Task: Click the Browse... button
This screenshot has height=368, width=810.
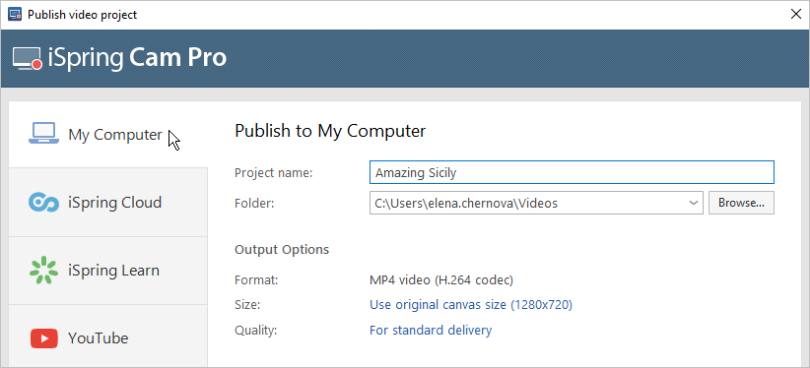Action: (741, 203)
